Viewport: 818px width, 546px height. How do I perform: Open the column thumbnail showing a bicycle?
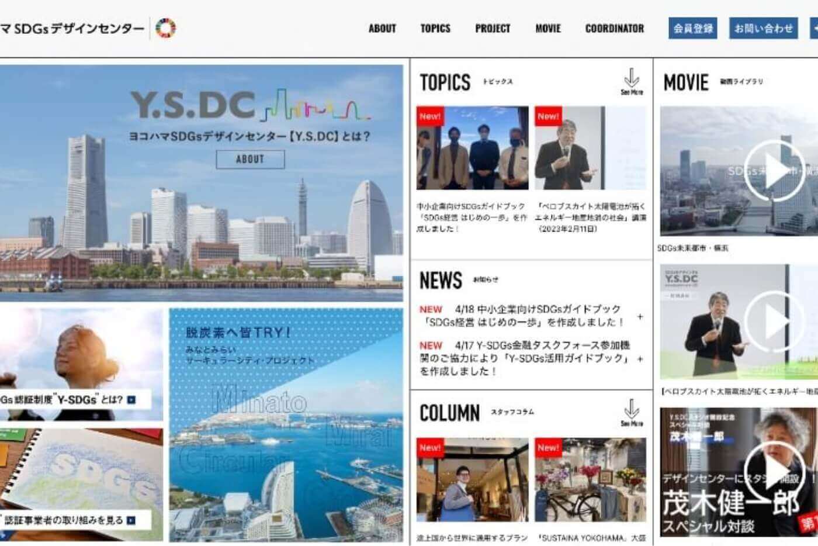tap(590, 480)
